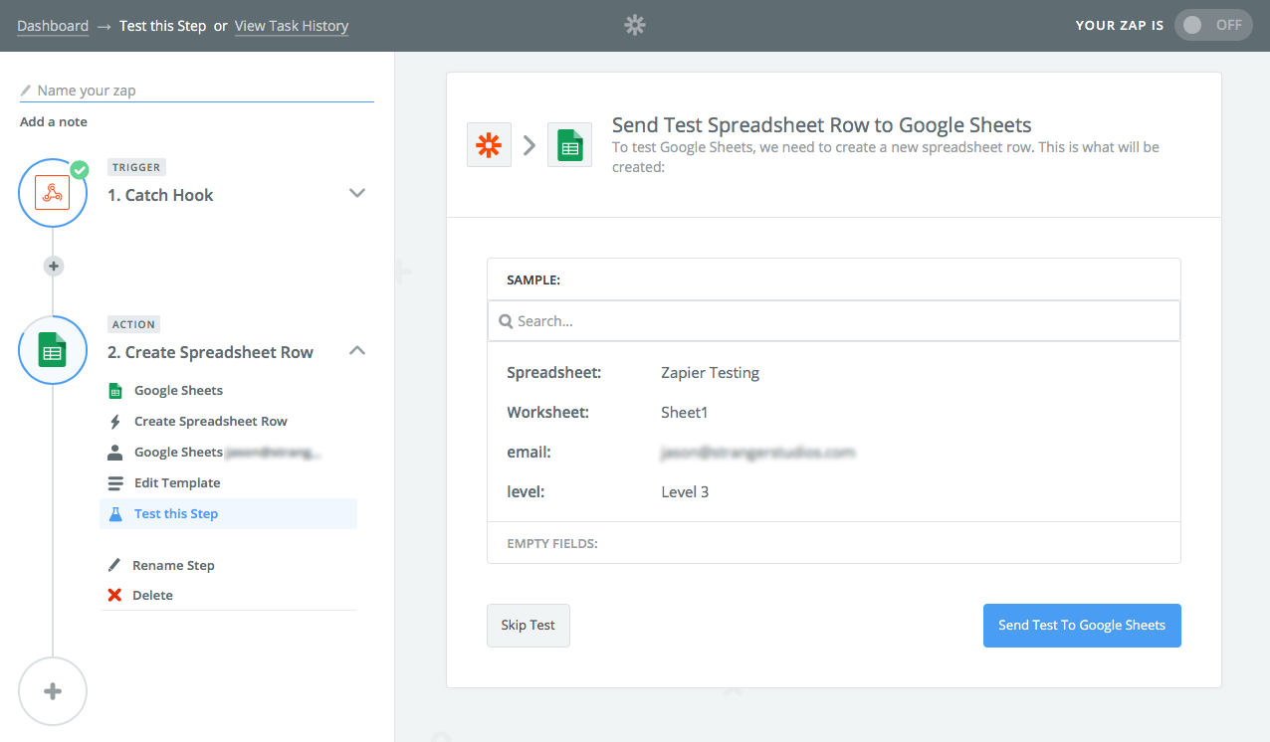Add a step between trigger and action

[x=54, y=266]
